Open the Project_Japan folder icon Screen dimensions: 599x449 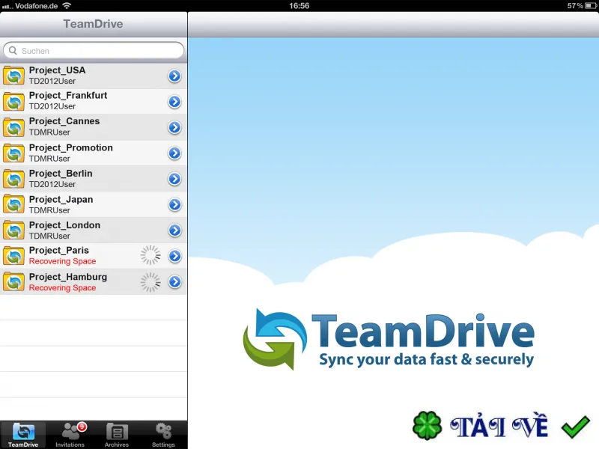(x=13, y=204)
